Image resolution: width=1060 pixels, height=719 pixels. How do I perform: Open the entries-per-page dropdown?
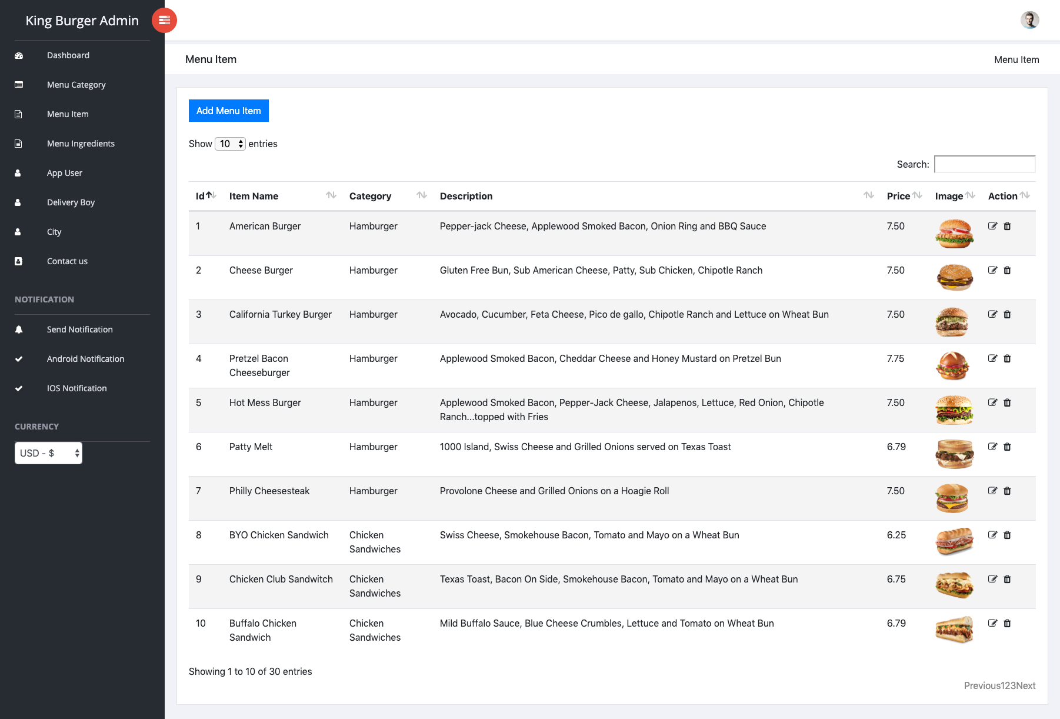(x=230, y=144)
